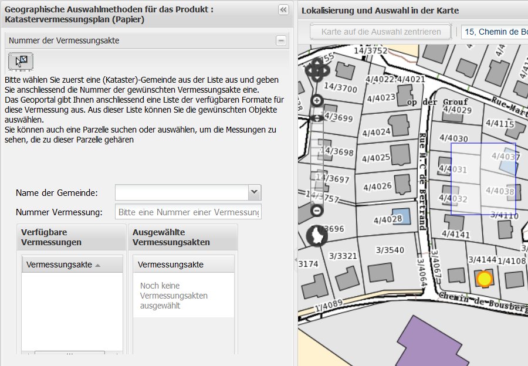
Task: Click the zoom in plus icon on the map
Action: click(x=317, y=100)
